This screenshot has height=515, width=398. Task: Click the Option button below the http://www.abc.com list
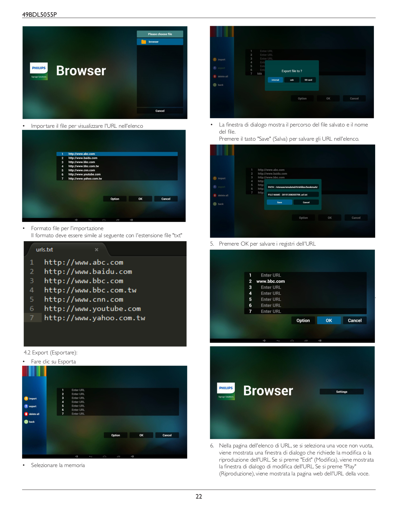tap(115, 199)
